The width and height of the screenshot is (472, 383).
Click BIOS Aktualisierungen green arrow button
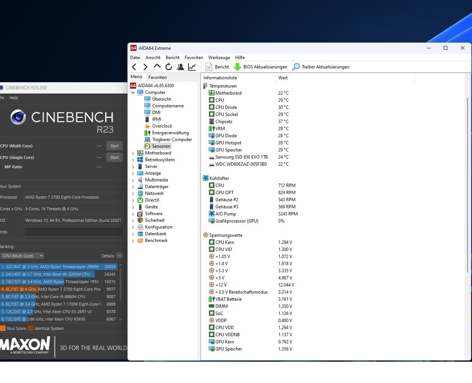tap(261, 67)
